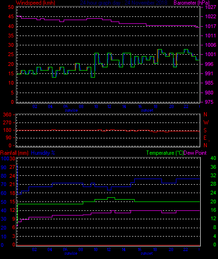Click the S compass label on direction graph
This screenshot has width=218, height=259.
point(205,130)
